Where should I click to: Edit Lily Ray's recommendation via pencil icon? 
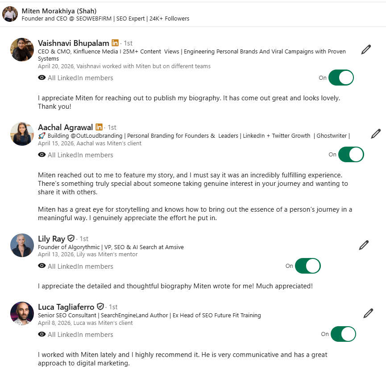(x=364, y=245)
